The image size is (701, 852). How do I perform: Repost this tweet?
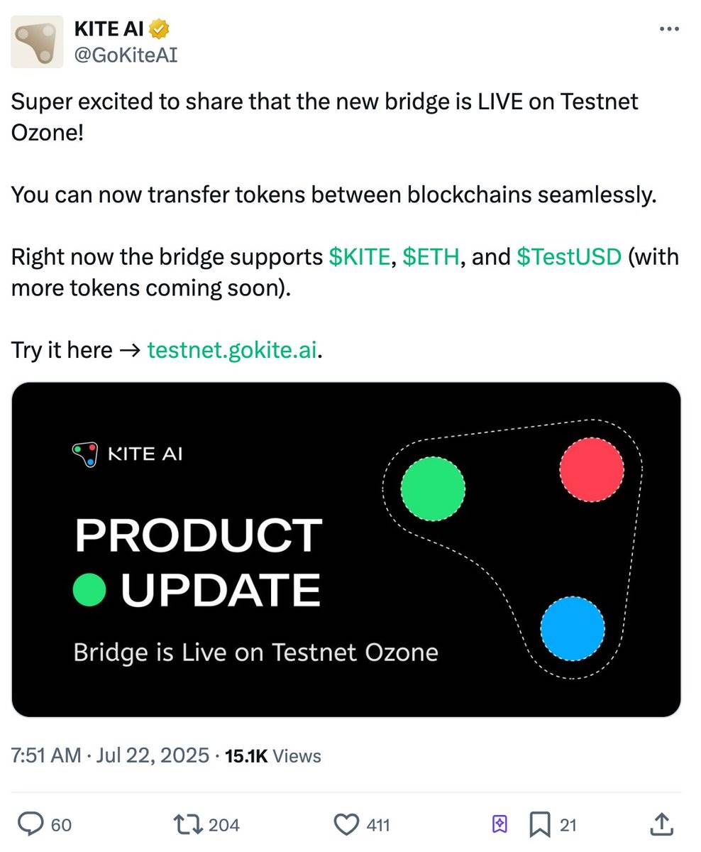pos(187,824)
